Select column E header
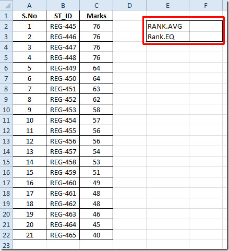This screenshot has height=251, width=229. (167, 5)
